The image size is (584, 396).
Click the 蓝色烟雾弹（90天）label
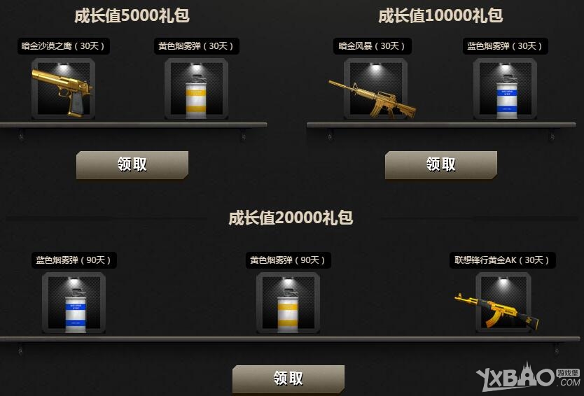pyautogui.click(x=74, y=260)
